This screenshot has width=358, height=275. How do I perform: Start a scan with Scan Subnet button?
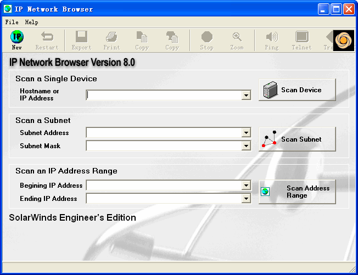(297, 139)
